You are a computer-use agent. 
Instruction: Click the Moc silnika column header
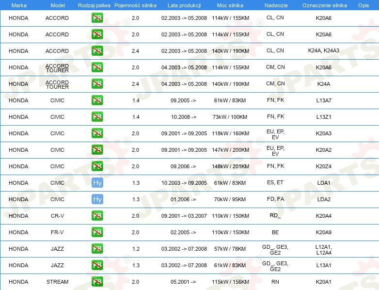pos(230,5)
